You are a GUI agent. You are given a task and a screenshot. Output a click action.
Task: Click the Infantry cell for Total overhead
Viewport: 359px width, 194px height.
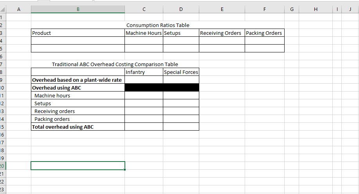coord(144,127)
